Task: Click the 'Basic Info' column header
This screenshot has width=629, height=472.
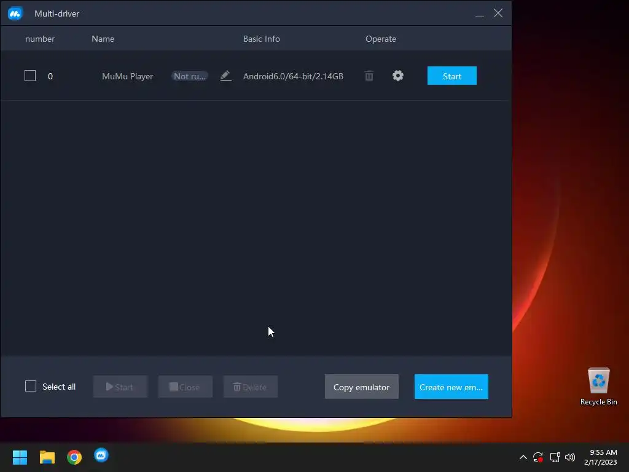Action: click(262, 39)
